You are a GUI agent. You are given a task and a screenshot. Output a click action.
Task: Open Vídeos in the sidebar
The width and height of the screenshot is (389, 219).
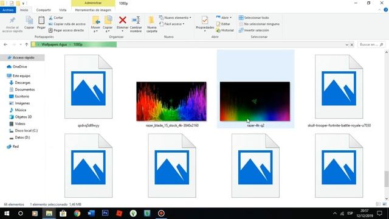(18, 123)
